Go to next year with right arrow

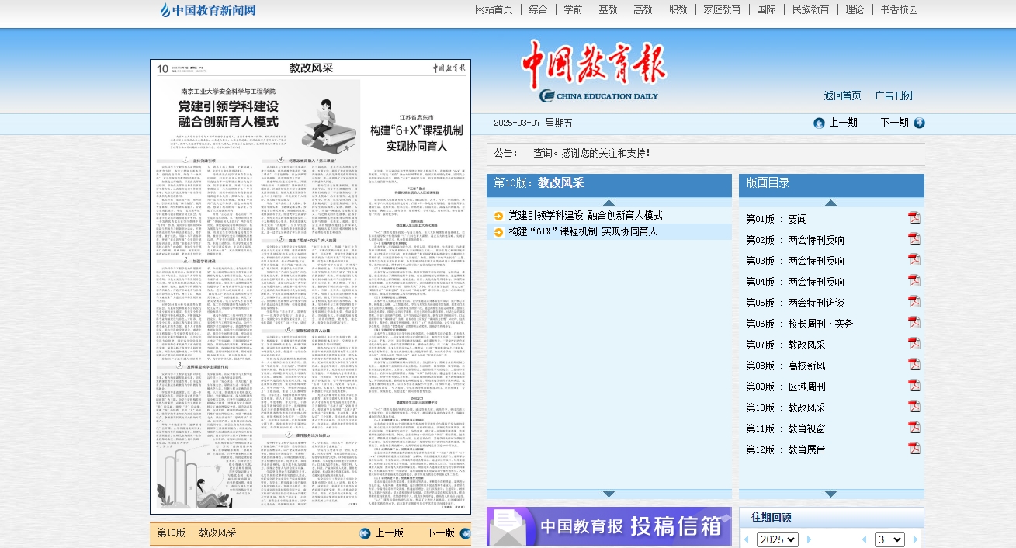tap(809, 539)
